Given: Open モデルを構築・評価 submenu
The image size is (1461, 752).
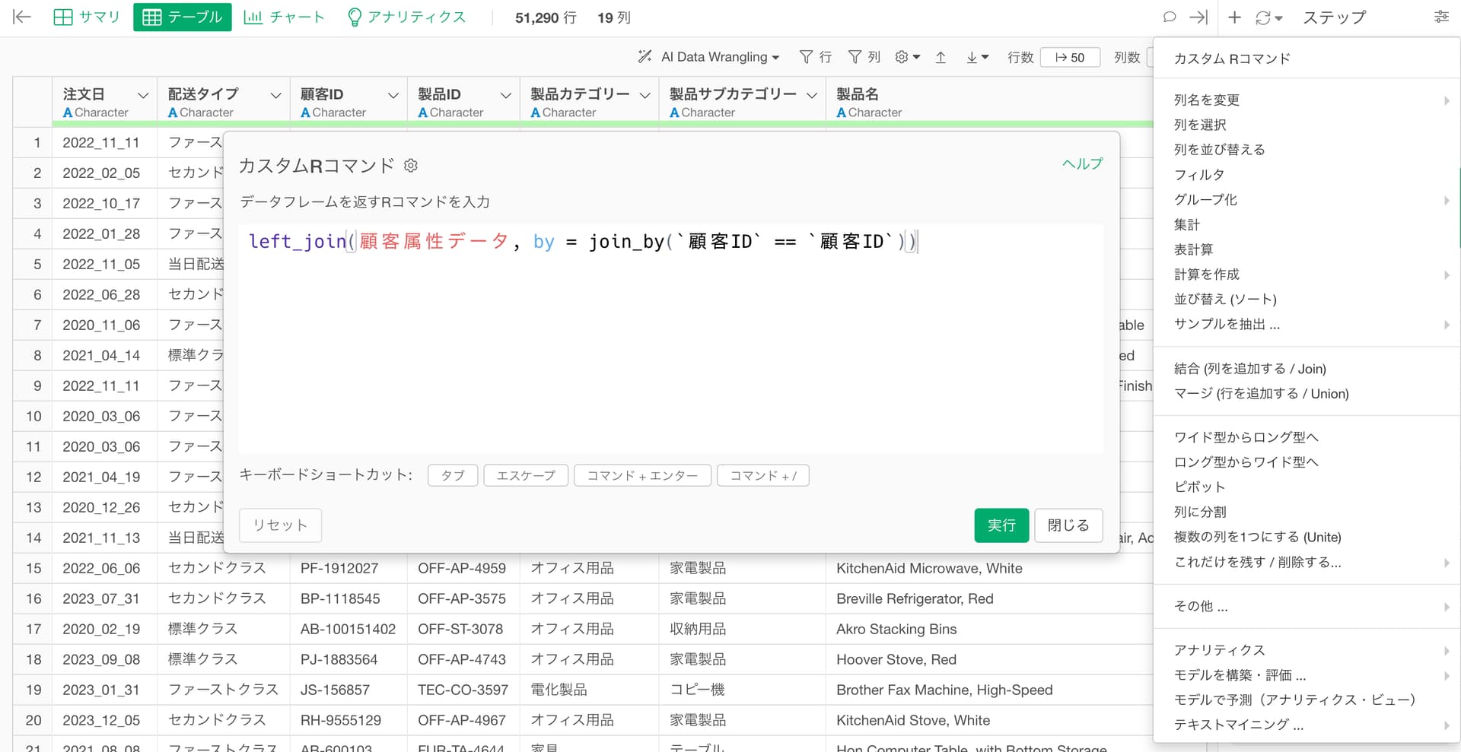Looking at the screenshot, I should [1307, 675].
